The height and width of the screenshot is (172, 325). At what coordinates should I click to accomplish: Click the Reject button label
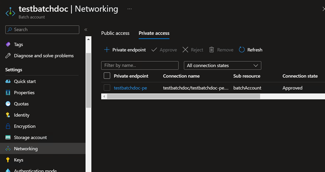point(197,50)
